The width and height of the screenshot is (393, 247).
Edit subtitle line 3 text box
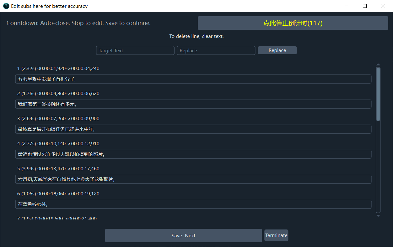[x=193, y=129]
